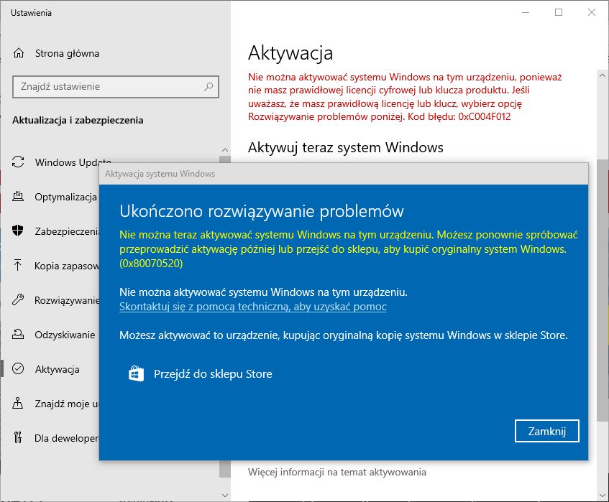The width and height of the screenshot is (609, 502).
Task: Select Zabezpieczenia in the sidebar
Action: 67,231
